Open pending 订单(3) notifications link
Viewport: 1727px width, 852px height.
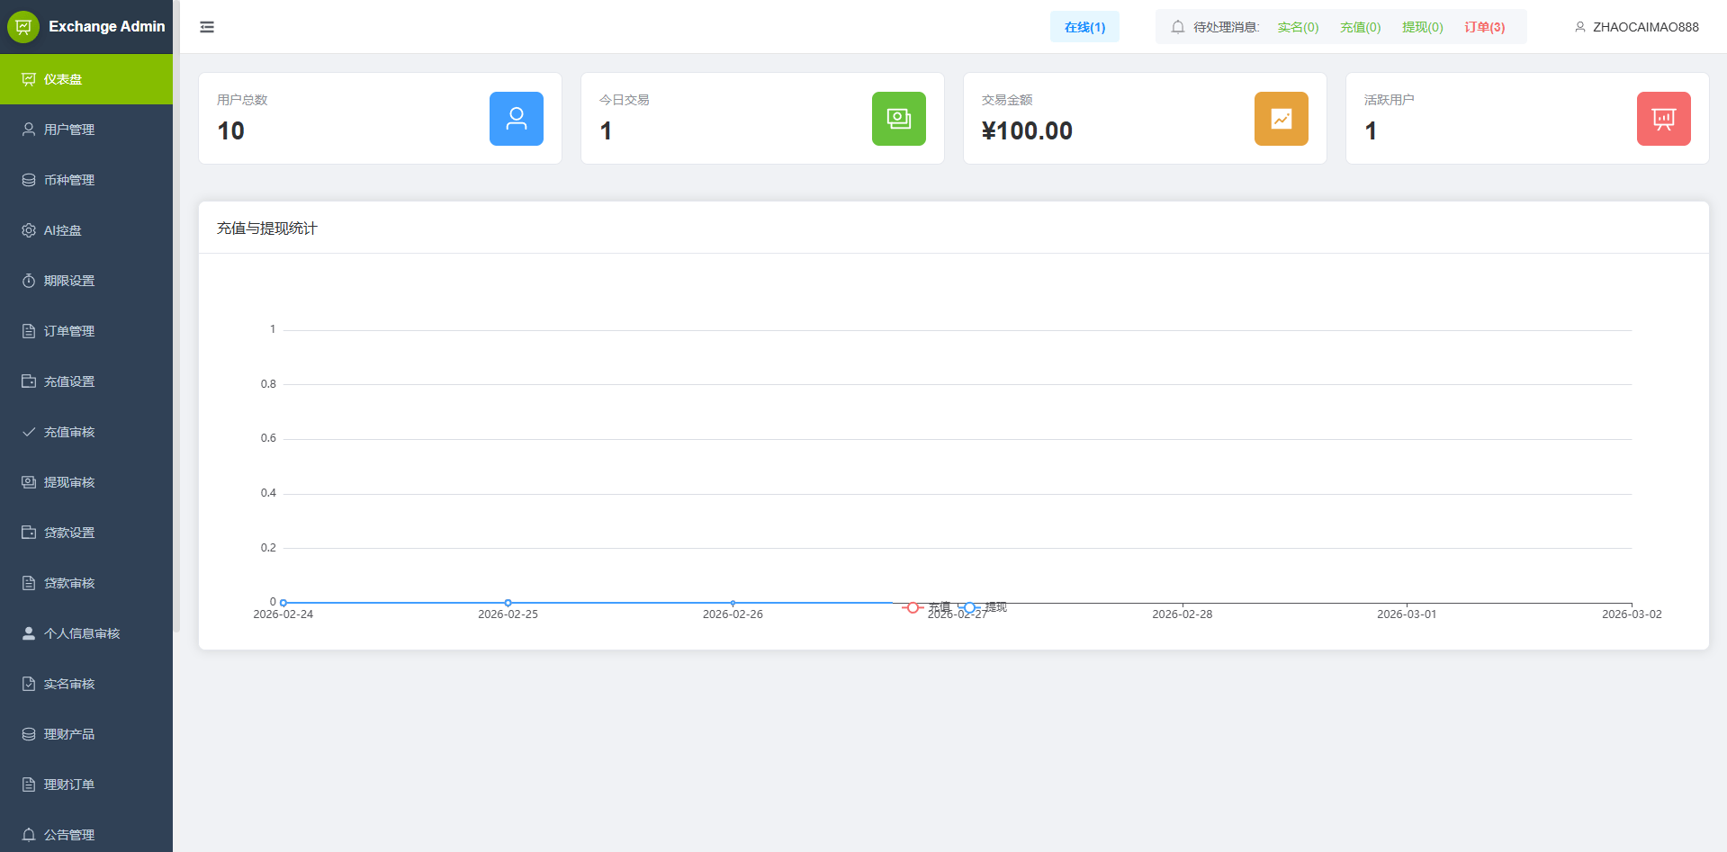click(x=1484, y=27)
